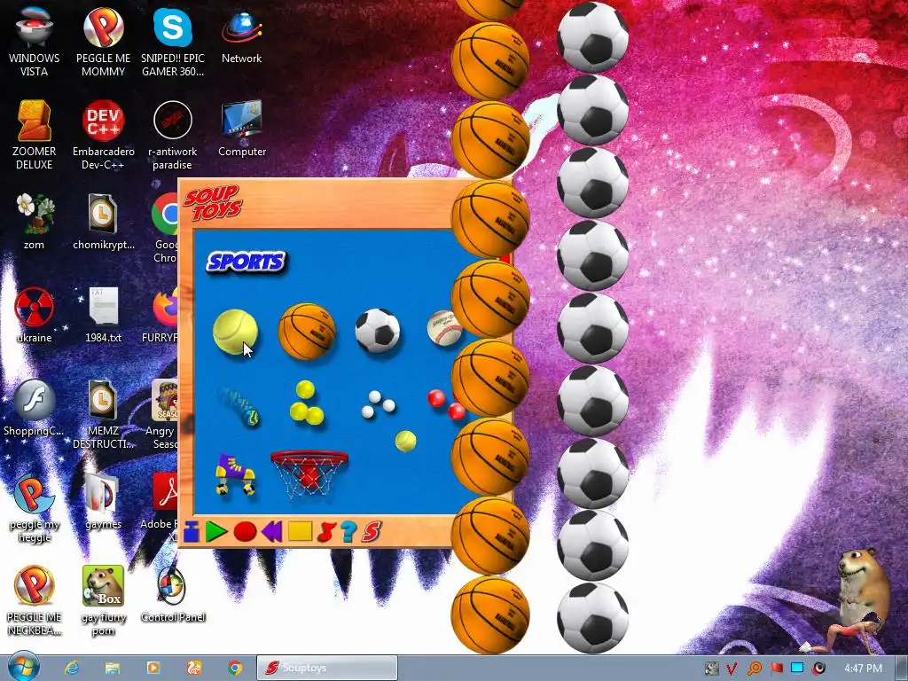Screen dimensions: 908x681
Task: Select the PEGGLE ME NECKBEA... desktop icon
Action: [x=35, y=601]
